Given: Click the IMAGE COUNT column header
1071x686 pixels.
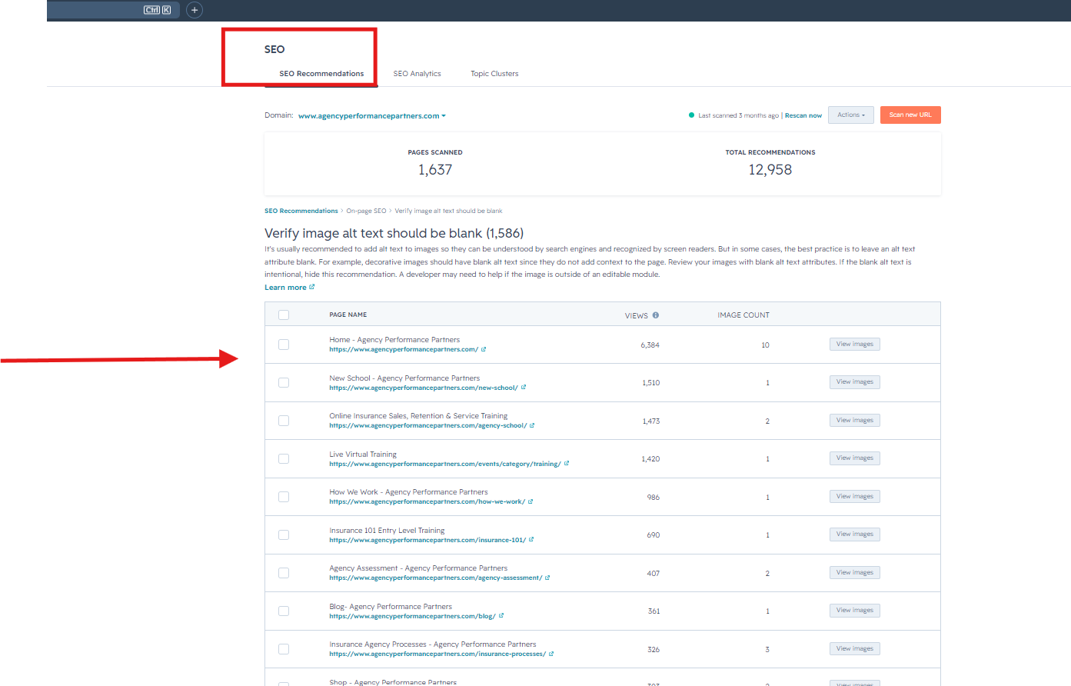Looking at the screenshot, I should (743, 315).
